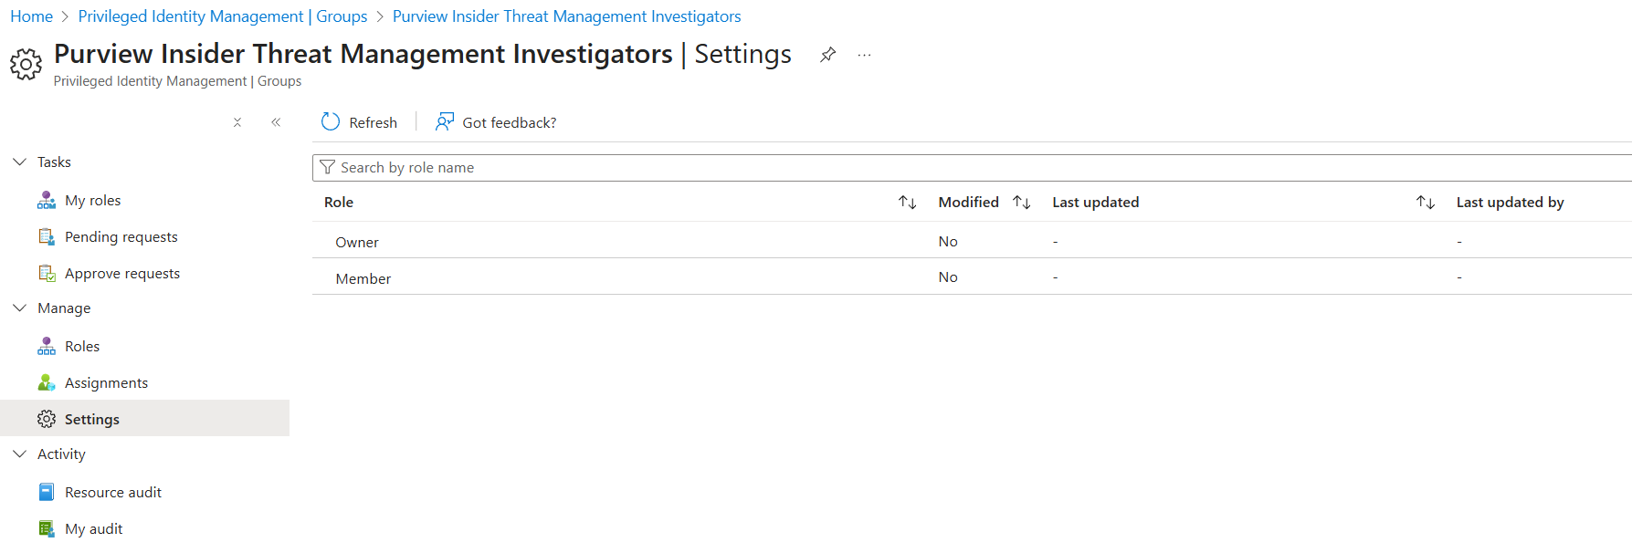Click the Refresh icon in the toolbar
Image resolution: width=1632 pixels, height=553 pixels.
point(331,122)
